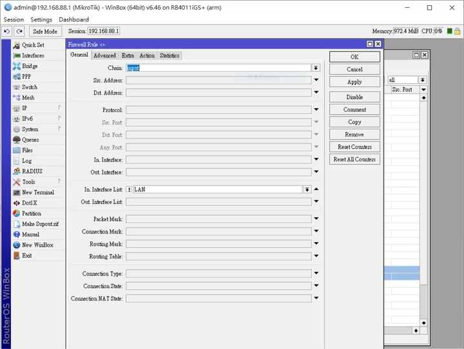Click the Remove button
Screen dimensions: 464x349
click(x=354, y=135)
